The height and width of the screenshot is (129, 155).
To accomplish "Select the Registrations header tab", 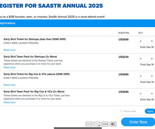I will click(x=8, y=23).
